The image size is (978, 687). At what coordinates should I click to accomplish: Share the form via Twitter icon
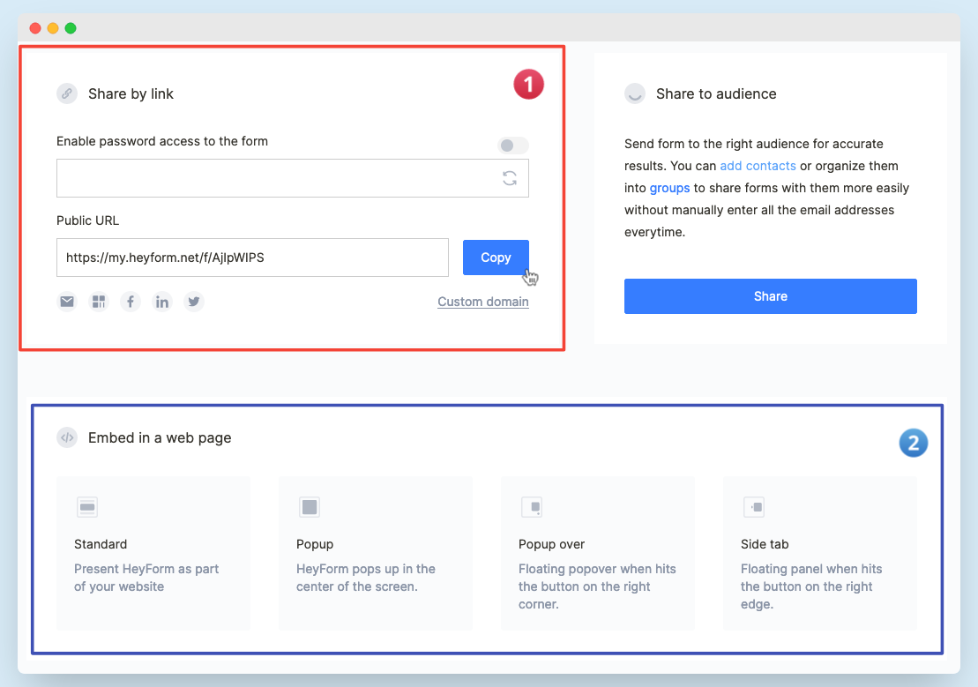pyautogui.click(x=194, y=302)
